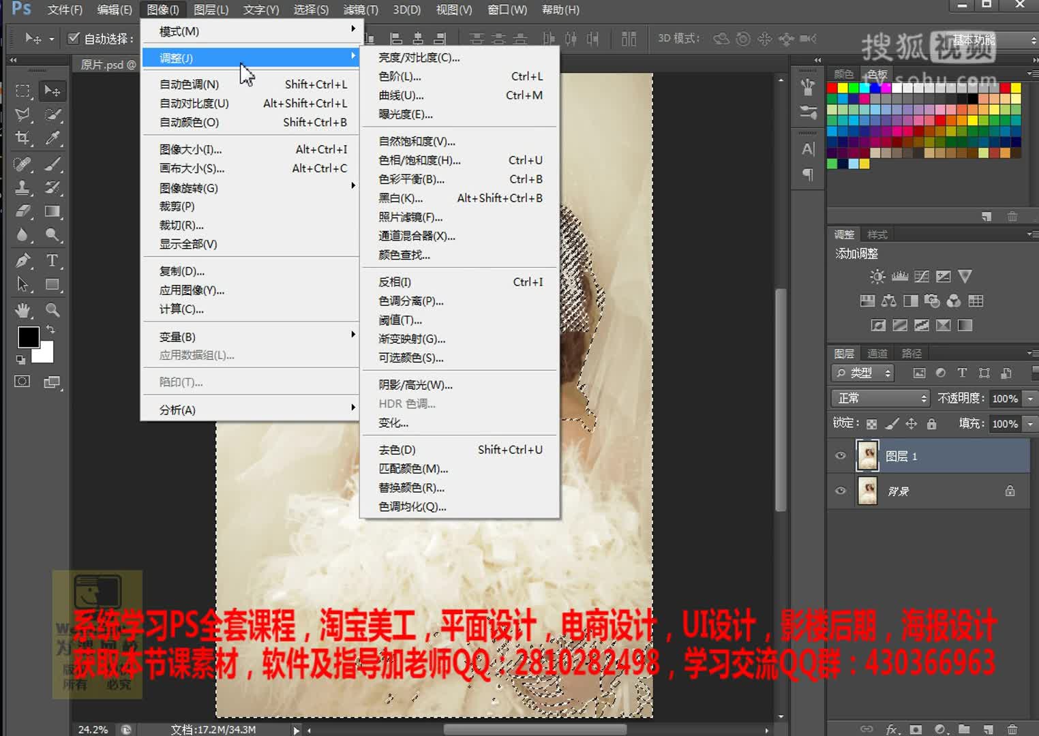Viewport: 1039px width, 736px height.
Task: Add Curves adjustment icon
Action: (922, 276)
